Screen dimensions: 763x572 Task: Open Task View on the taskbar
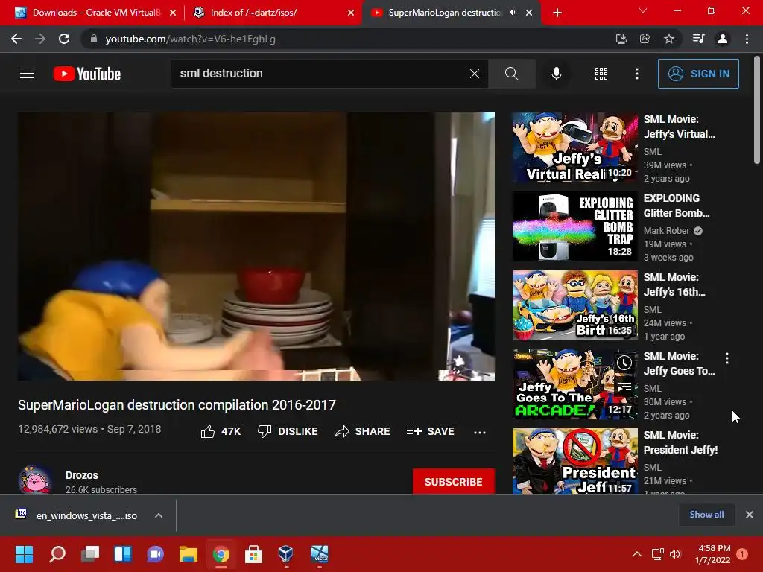tap(90, 554)
